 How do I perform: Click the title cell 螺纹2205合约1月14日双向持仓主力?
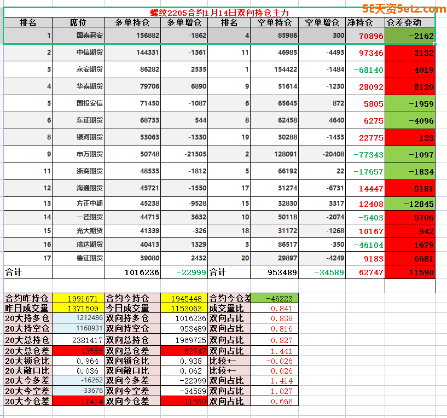[x=219, y=12]
